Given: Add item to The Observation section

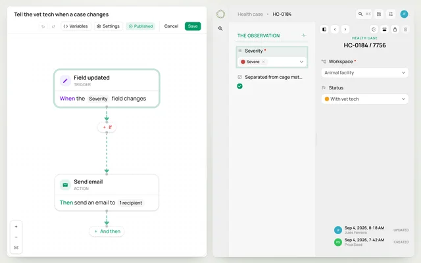Looking at the screenshot, I should click(x=304, y=36).
